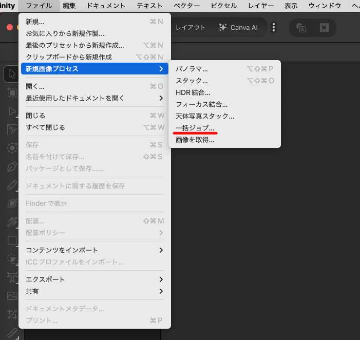Choose お気に入りから新規作製...
The width and height of the screenshot is (360, 340).
[x=94, y=33]
